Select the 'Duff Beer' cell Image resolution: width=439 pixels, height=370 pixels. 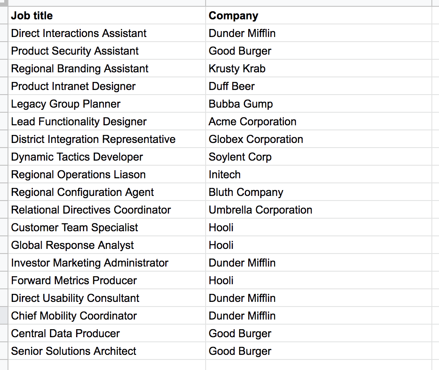[319, 86]
